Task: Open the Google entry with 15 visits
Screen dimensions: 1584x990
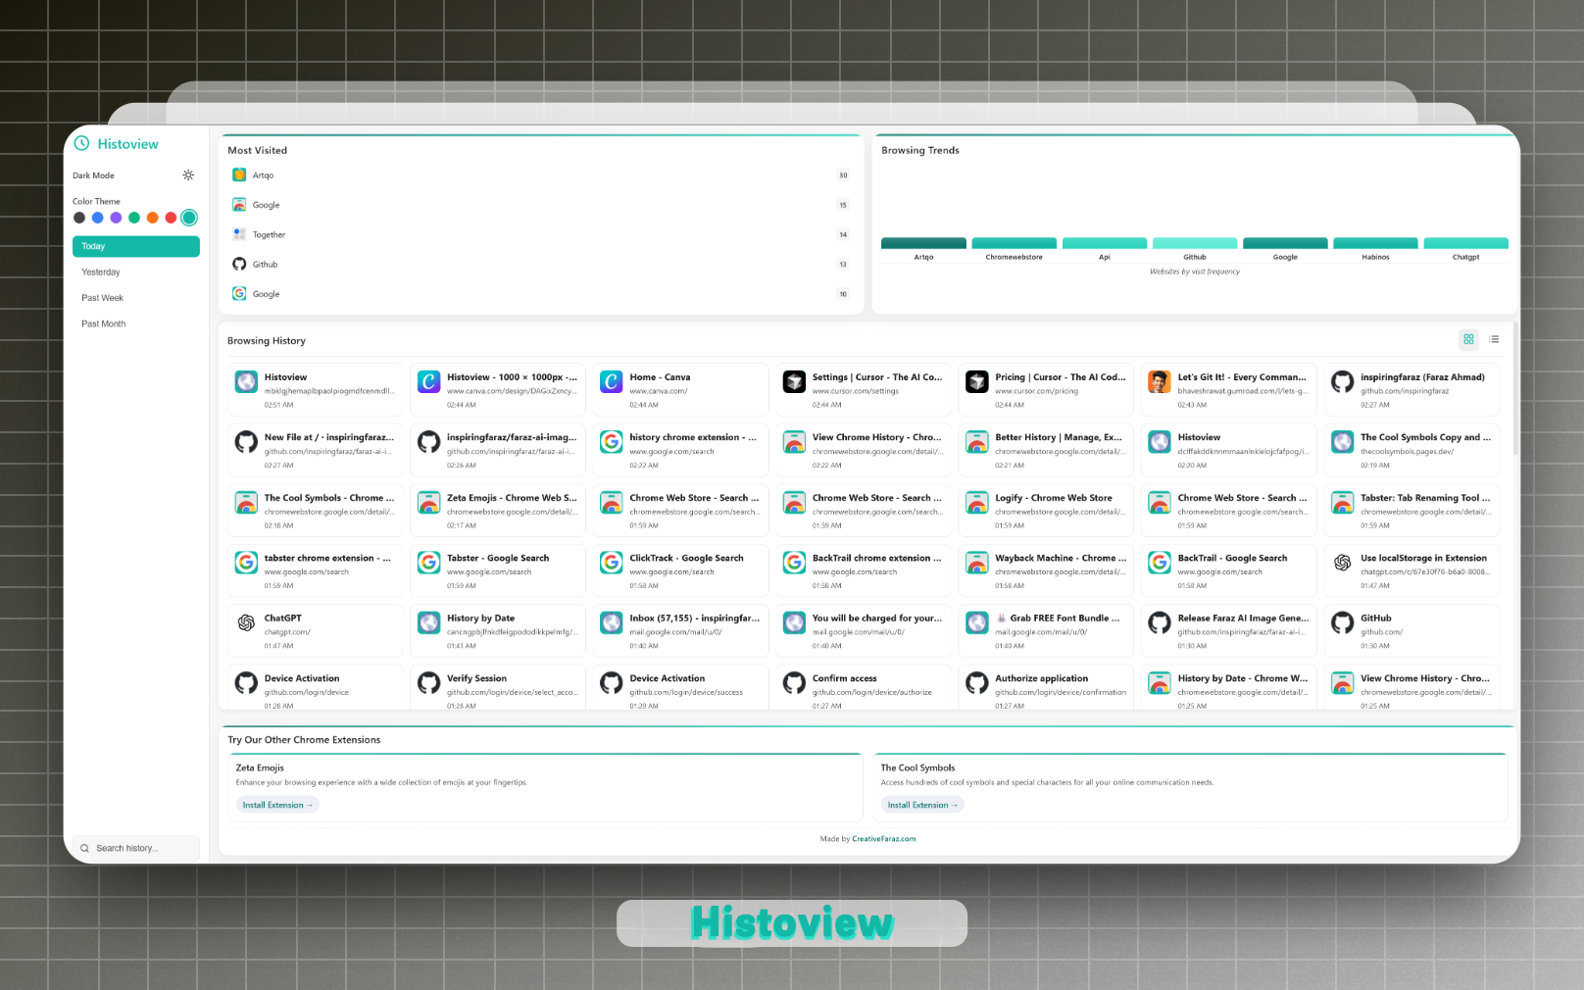Action: (541, 205)
